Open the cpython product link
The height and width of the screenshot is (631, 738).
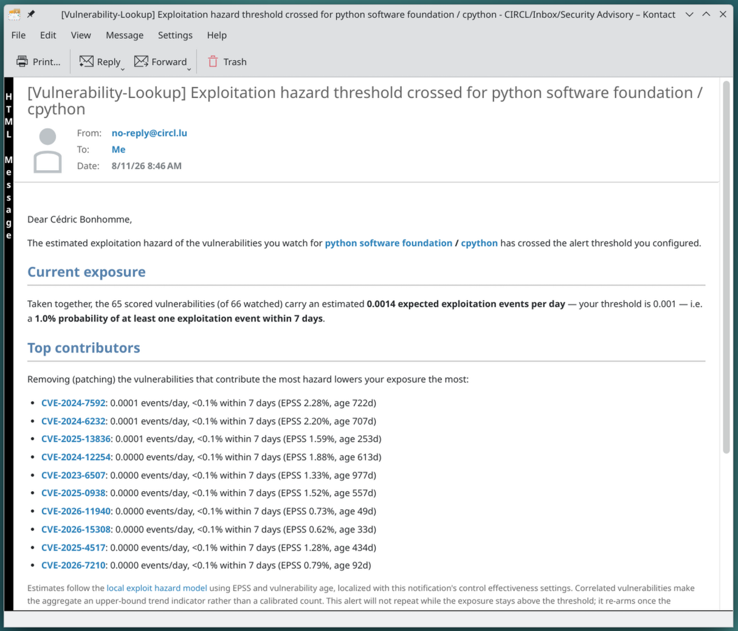(479, 243)
